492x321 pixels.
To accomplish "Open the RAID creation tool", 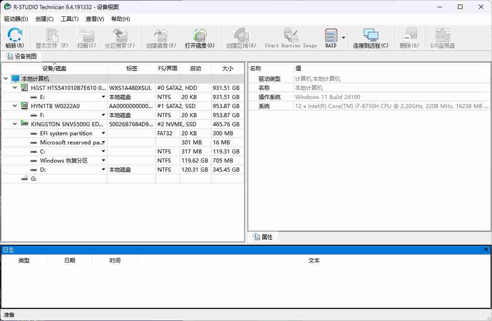I will [x=330, y=37].
